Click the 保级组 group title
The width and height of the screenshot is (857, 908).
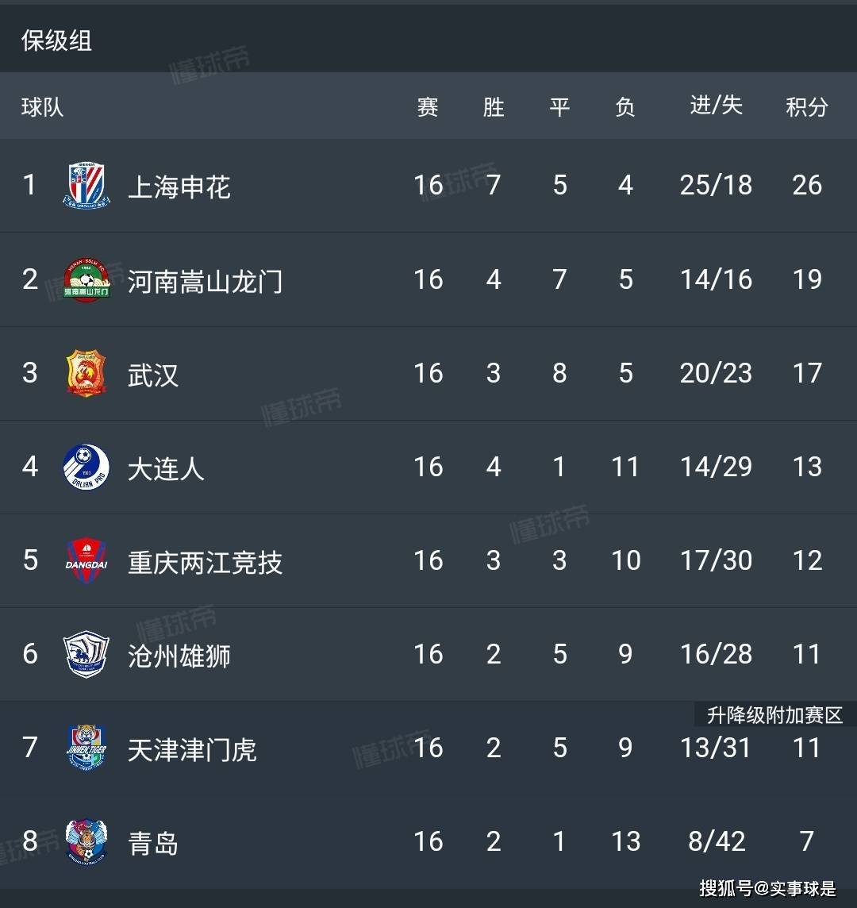[x=57, y=40]
